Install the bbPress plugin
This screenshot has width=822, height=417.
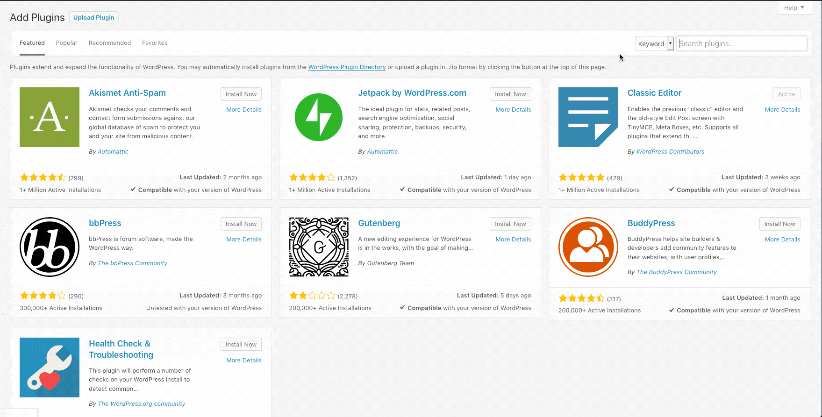tap(241, 224)
